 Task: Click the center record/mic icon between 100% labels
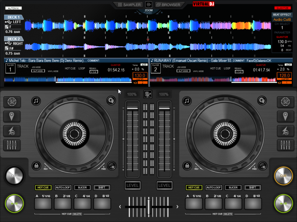tap(148, 94)
